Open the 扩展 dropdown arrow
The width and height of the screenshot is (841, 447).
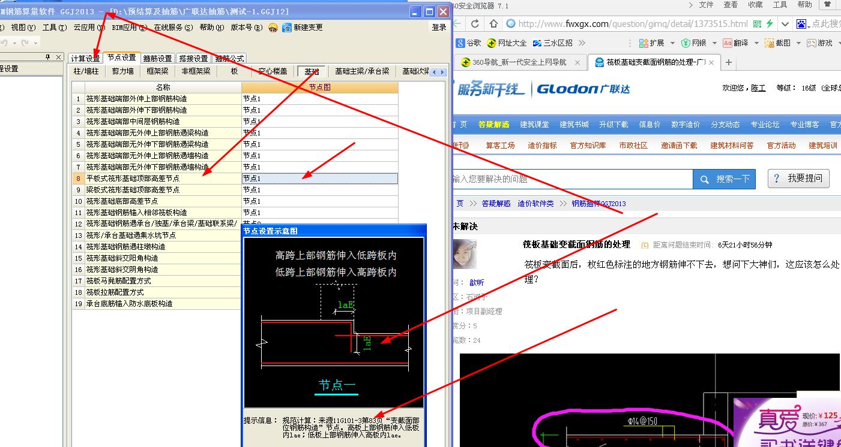pos(672,43)
